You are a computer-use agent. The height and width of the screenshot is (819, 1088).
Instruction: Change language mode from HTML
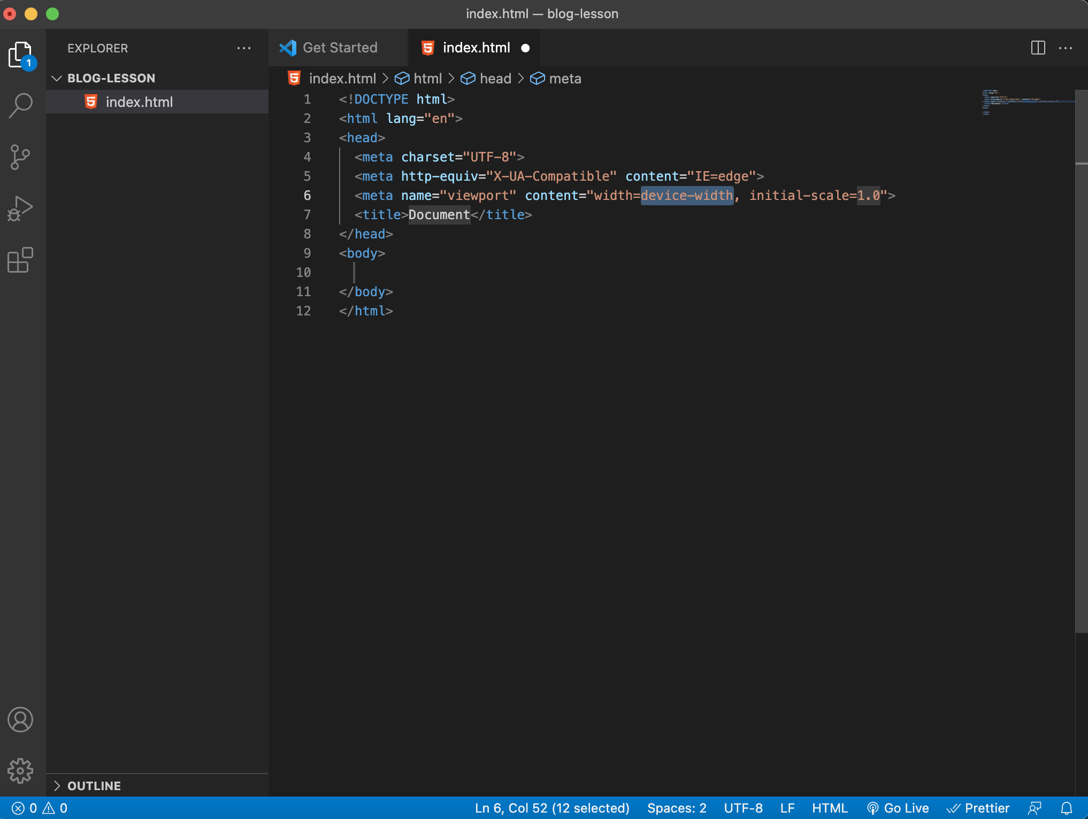tap(830, 808)
